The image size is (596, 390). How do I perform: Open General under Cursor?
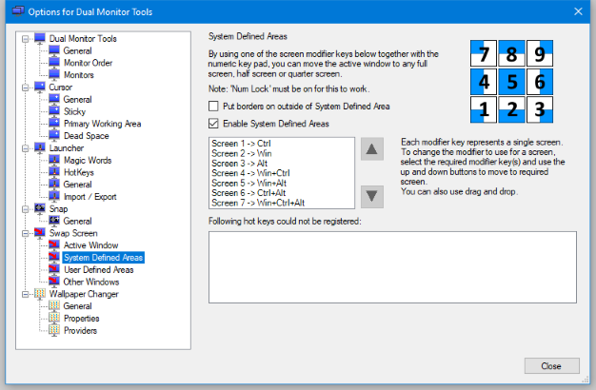[x=77, y=99]
